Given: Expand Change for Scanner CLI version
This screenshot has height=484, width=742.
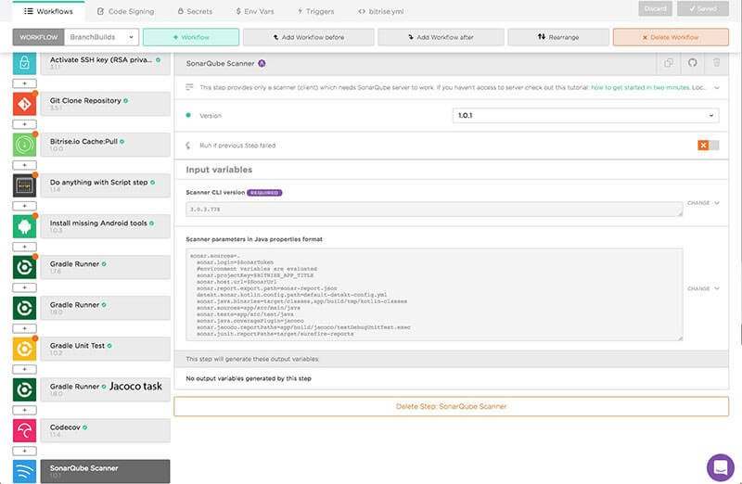Looking at the screenshot, I should [703, 203].
